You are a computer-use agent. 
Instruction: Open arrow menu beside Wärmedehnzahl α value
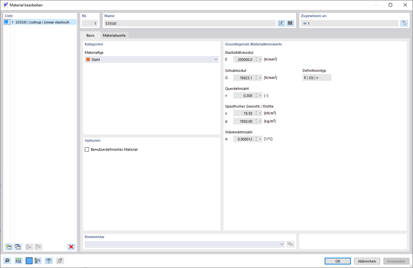260,139
